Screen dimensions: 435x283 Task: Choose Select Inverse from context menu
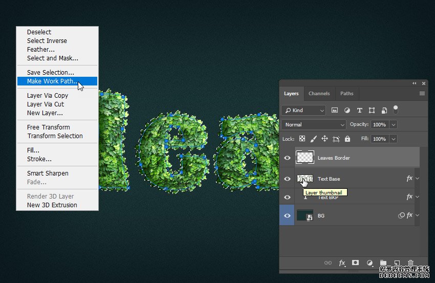tap(57, 41)
